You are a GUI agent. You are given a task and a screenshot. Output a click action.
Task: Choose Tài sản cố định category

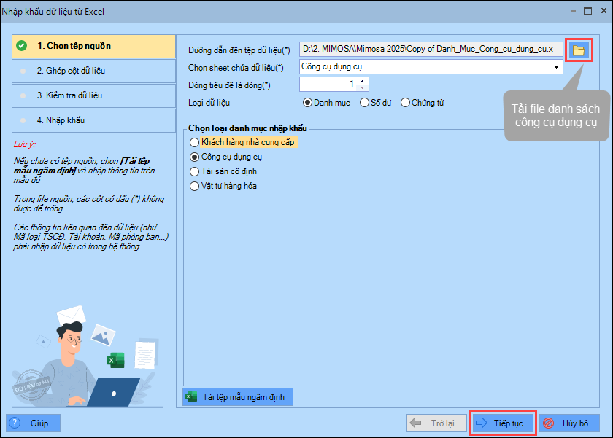point(223,171)
